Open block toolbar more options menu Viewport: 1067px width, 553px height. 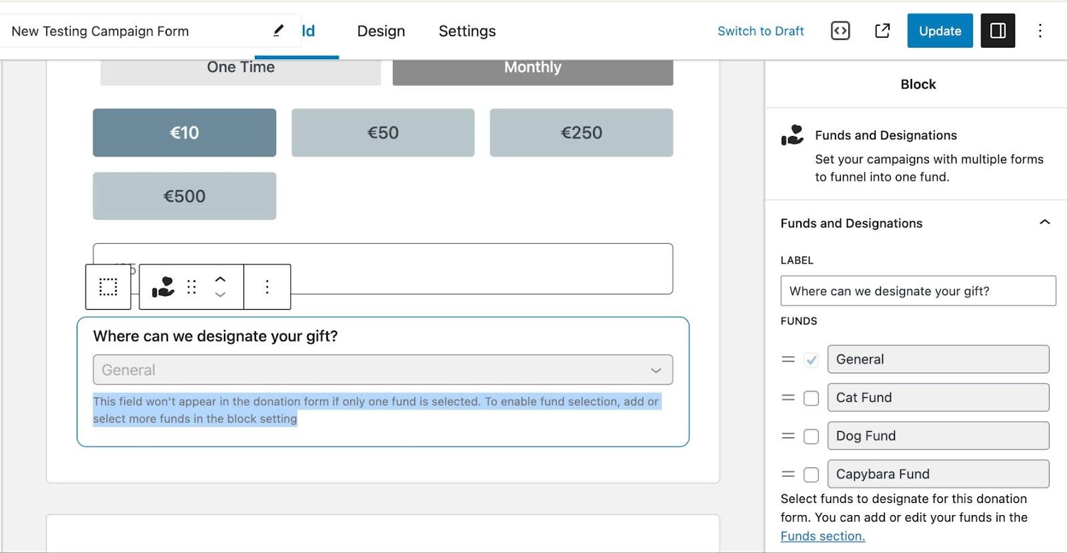click(267, 287)
